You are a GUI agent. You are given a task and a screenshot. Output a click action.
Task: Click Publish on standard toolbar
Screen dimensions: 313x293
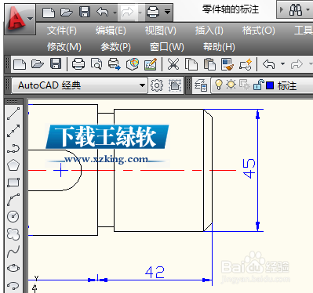(x=115, y=64)
